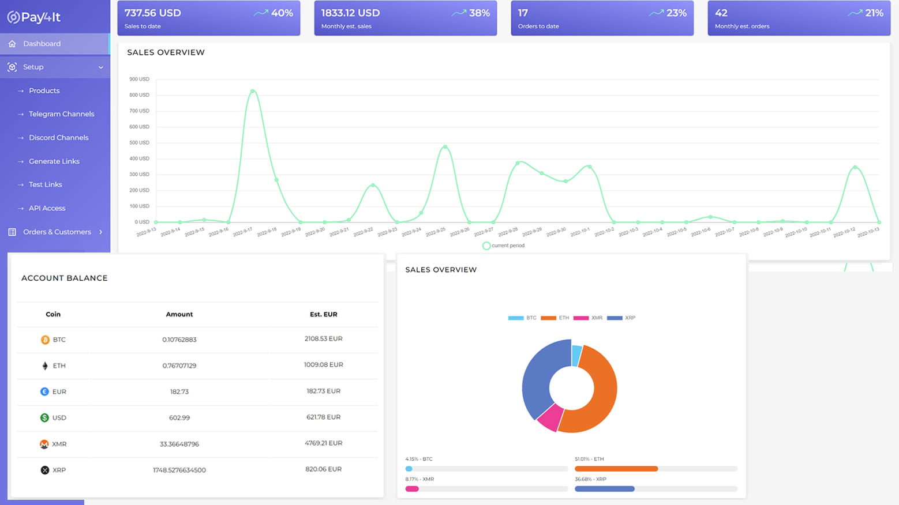Select the Dashboard home icon

coord(12,43)
